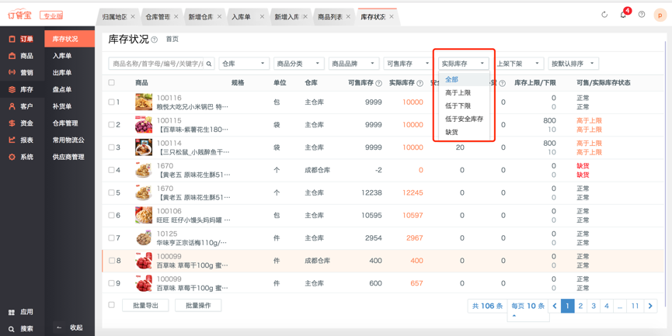The image size is (672, 336).
Task: Collapse the 实际库存 filter dropdown
Action: (x=464, y=64)
